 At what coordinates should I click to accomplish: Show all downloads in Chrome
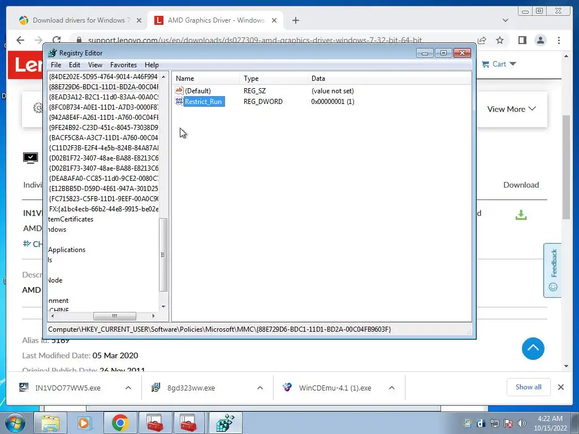[x=529, y=387]
